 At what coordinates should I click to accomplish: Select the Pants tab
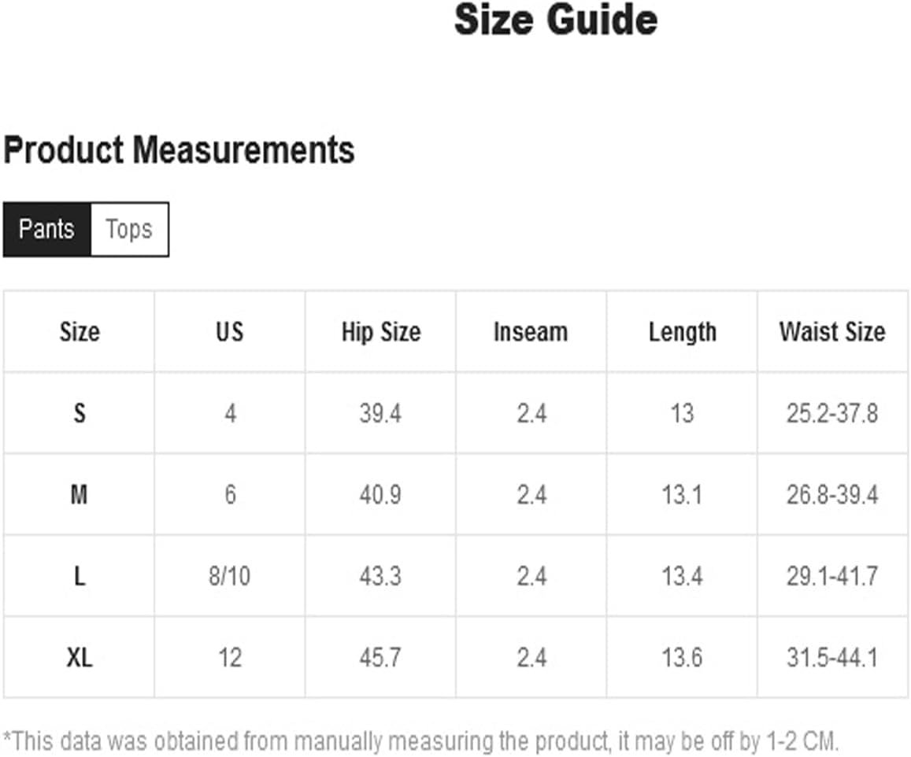coord(47,229)
